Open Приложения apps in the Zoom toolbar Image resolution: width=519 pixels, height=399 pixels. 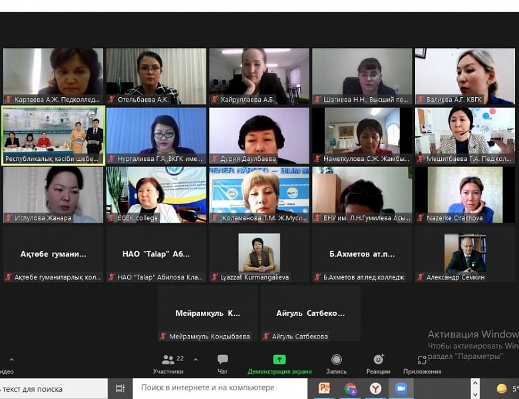point(422,363)
